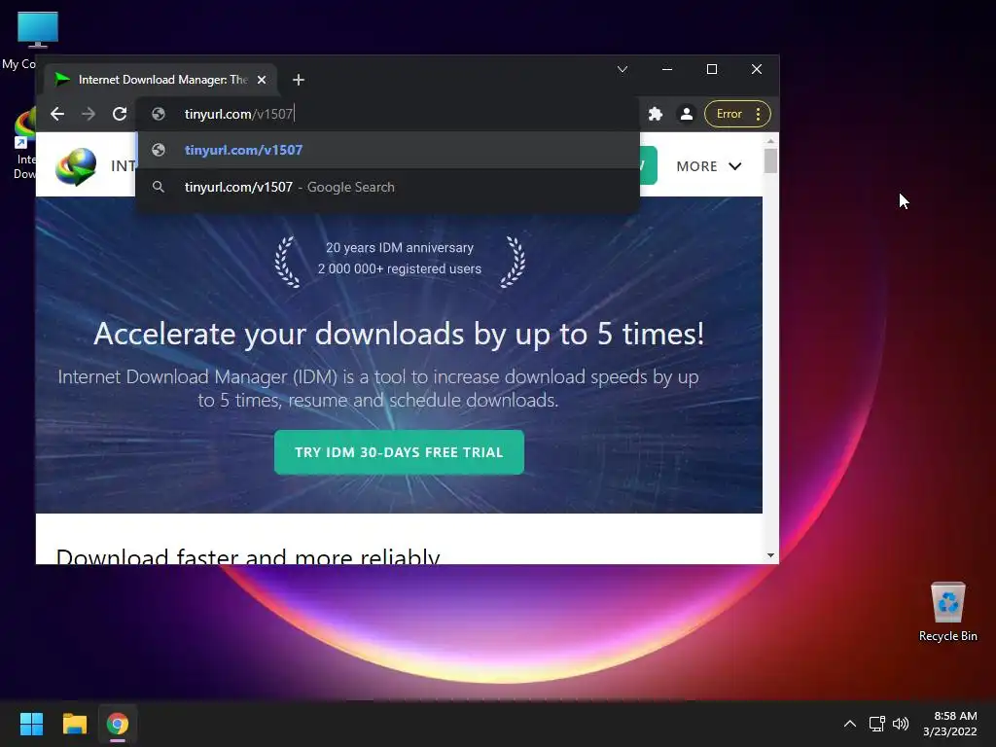996x747 pixels.
Task: Click the taskbar clock showing 8:58 AM
Action: (949, 724)
